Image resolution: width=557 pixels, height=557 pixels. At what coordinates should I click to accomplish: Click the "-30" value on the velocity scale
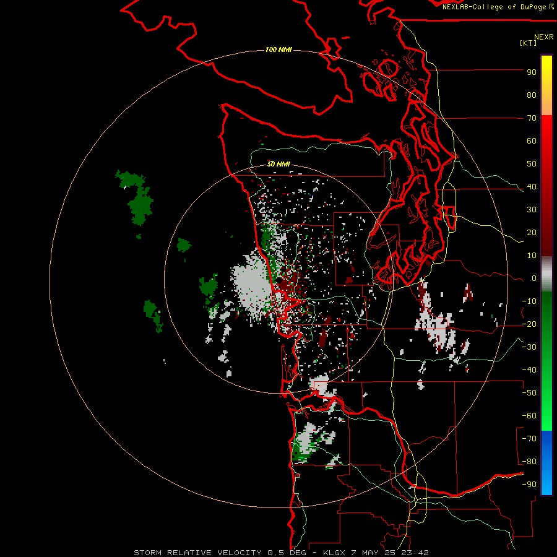pyautogui.click(x=529, y=347)
